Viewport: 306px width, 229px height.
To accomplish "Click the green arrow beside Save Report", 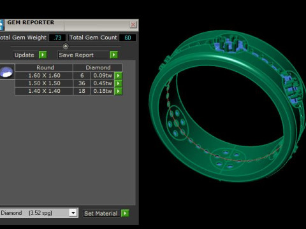I will [x=113, y=55].
